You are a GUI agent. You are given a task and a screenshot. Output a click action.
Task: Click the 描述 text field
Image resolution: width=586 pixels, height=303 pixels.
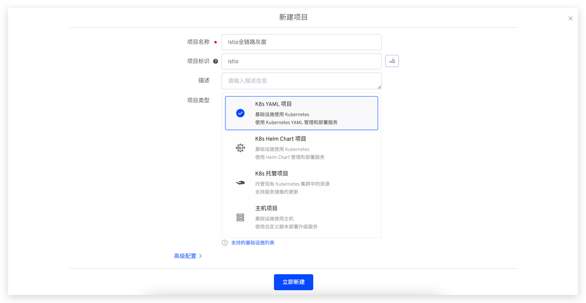tap(301, 81)
